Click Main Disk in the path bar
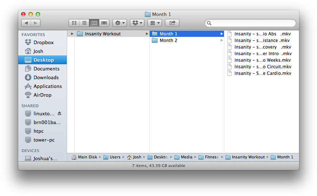Image resolution: width=317 pixels, height=196 pixels. point(87,157)
